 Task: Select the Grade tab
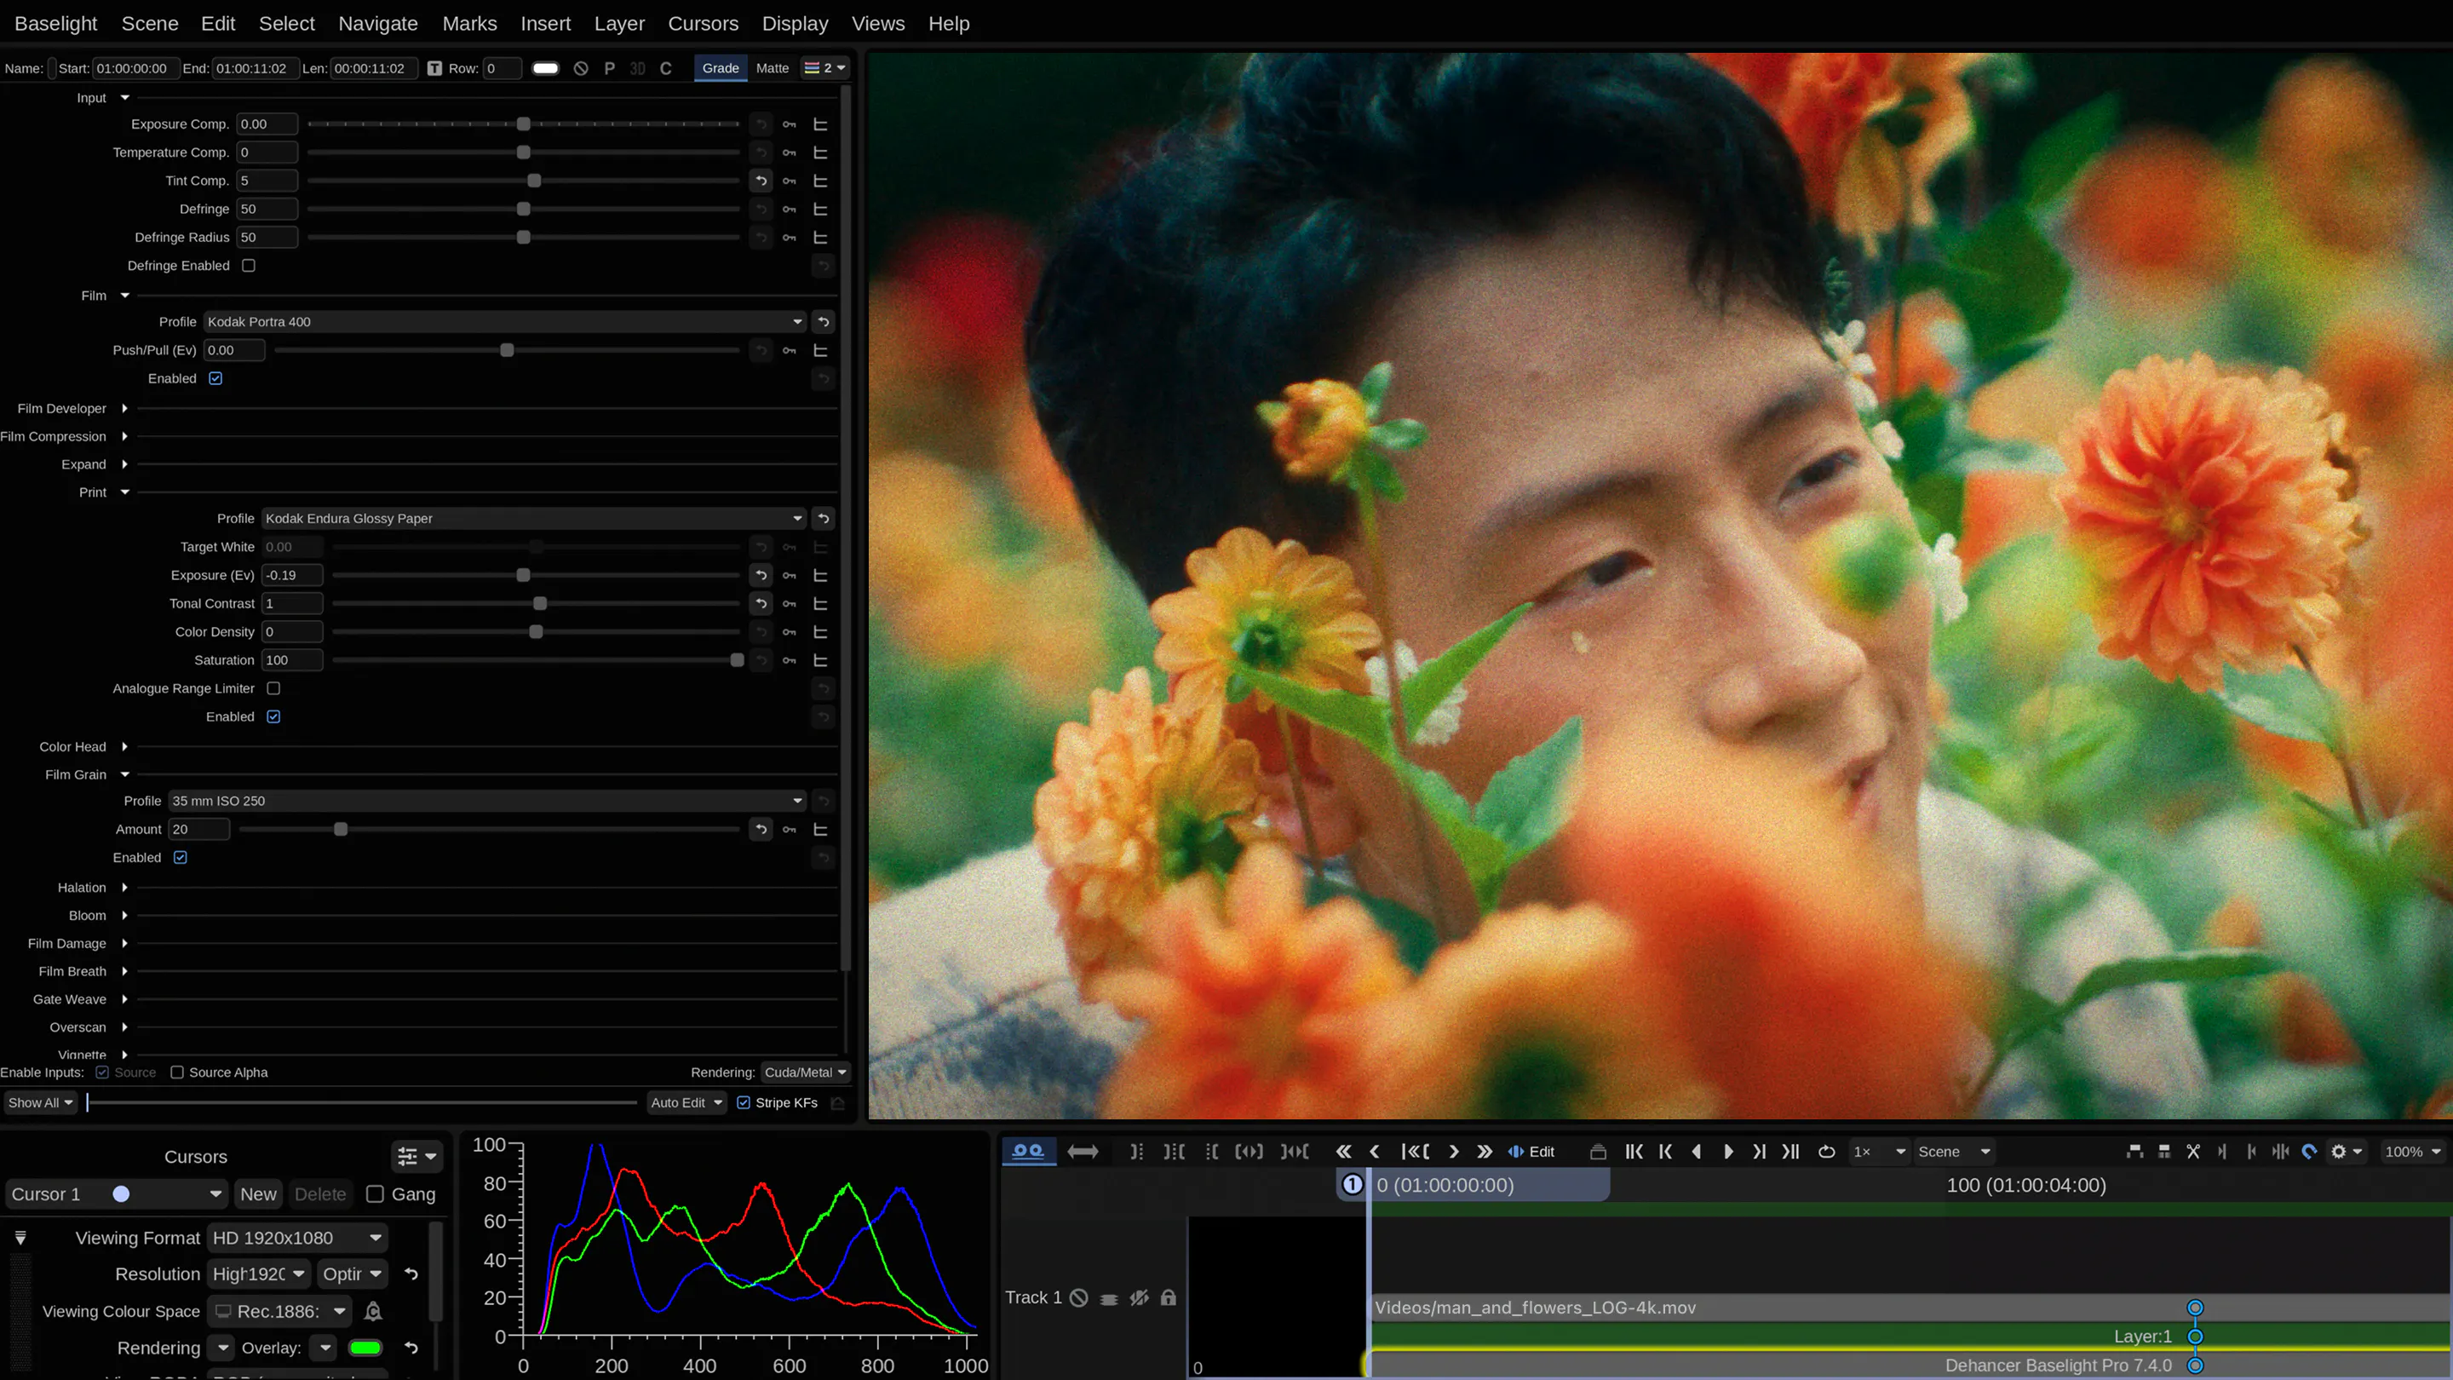[721, 68]
